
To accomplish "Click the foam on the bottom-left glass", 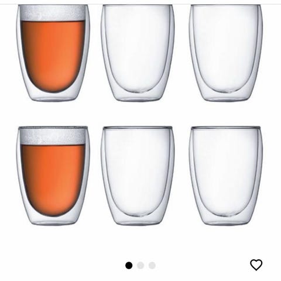I will pos(53,136).
